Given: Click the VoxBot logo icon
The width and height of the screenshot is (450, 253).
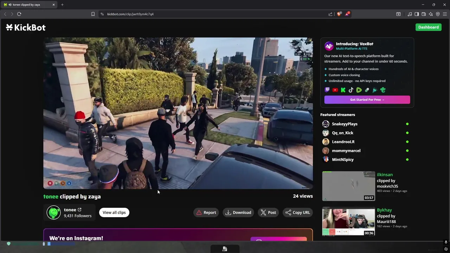Looking at the screenshot, I should (329, 46).
